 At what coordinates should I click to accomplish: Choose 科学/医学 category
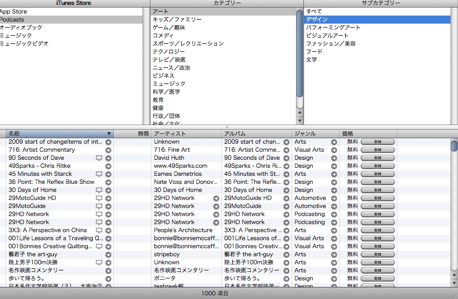223,92
